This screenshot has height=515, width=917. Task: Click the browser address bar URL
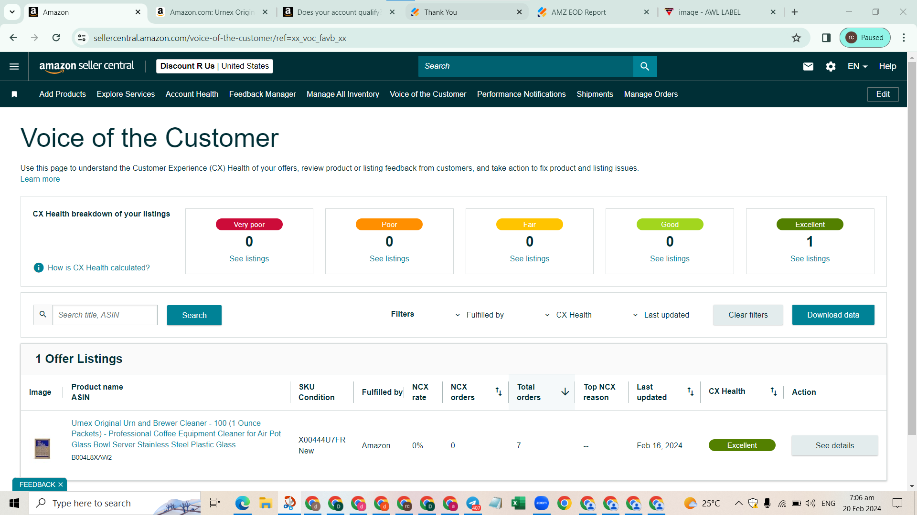220,38
